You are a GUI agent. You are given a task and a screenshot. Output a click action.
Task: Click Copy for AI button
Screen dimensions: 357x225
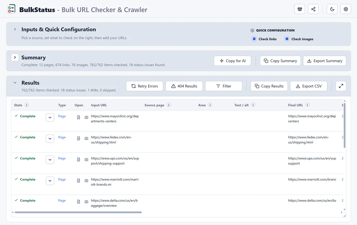(232, 61)
